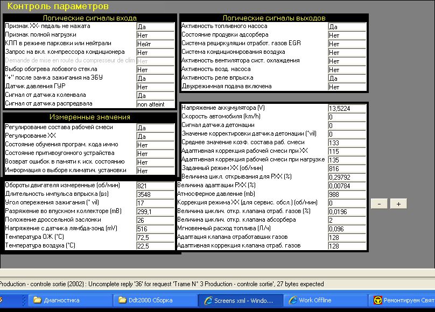Viewport: 435px width, 312px height.
Task: Click label 'Регулирование состава рабочей смеси'
Action: (x=59, y=127)
